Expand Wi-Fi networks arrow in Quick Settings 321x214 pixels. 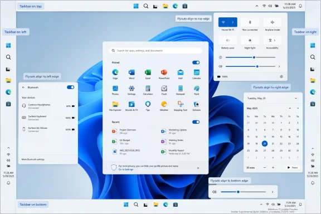click(x=233, y=22)
